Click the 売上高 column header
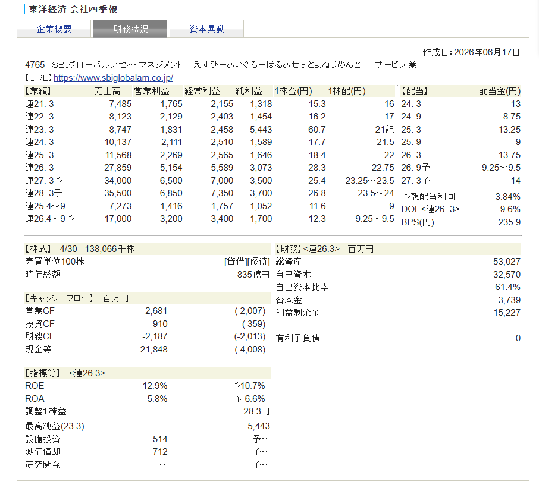Image resolution: width=539 pixels, height=491 pixels. [x=107, y=91]
